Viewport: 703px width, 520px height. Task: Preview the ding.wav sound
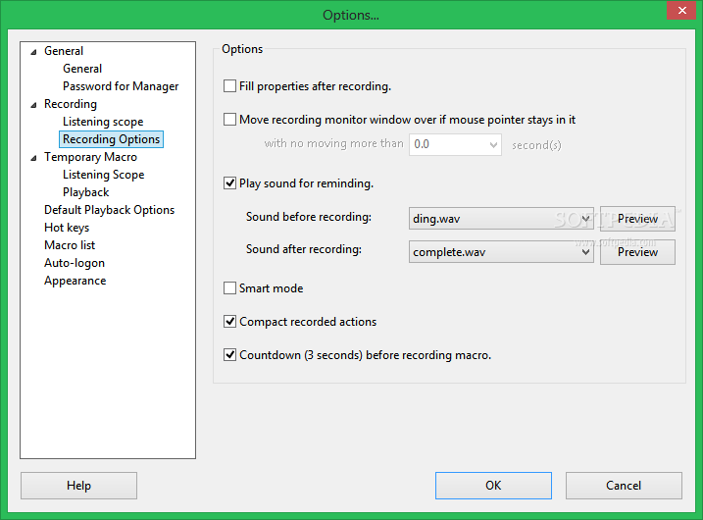click(x=637, y=219)
